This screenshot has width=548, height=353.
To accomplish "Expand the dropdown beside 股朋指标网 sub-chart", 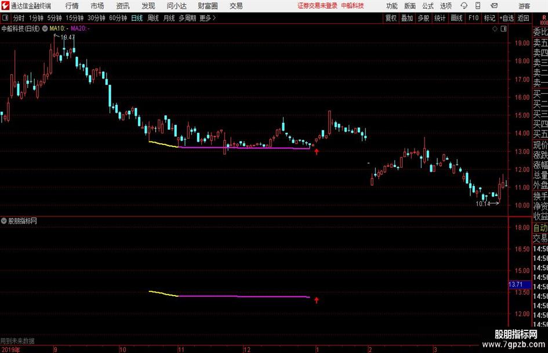I will pos(4,221).
